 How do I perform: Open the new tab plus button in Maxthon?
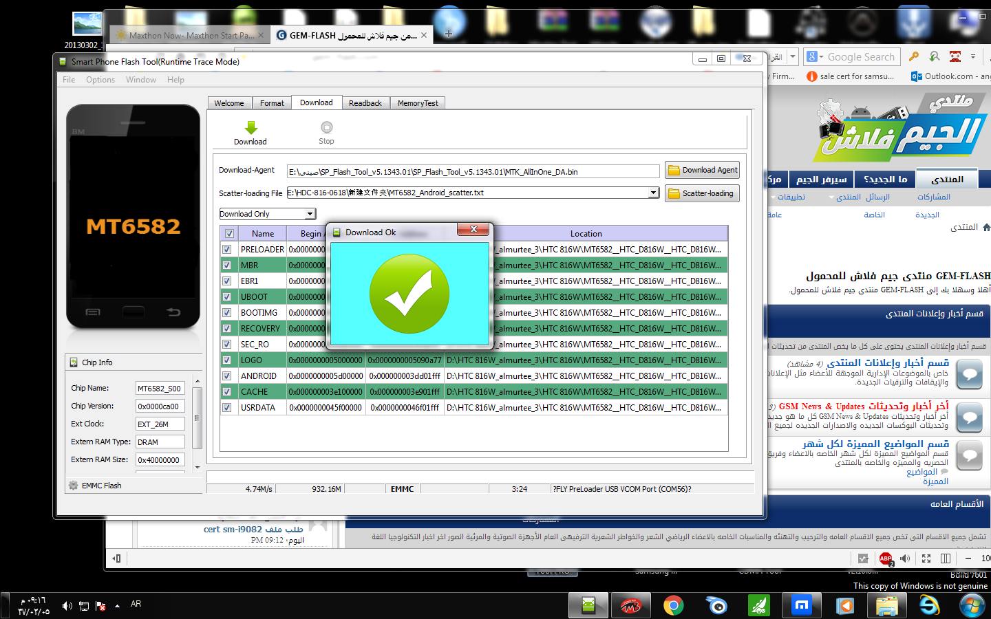click(448, 34)
